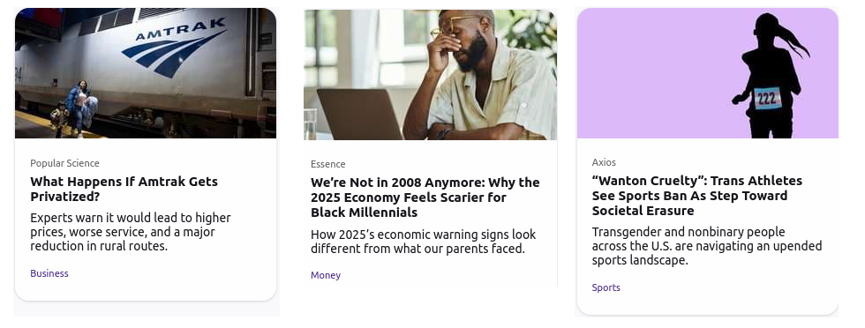
Task: Click the 'How 2025's economic warning signs' summary text
Action: tap(423, 242)
